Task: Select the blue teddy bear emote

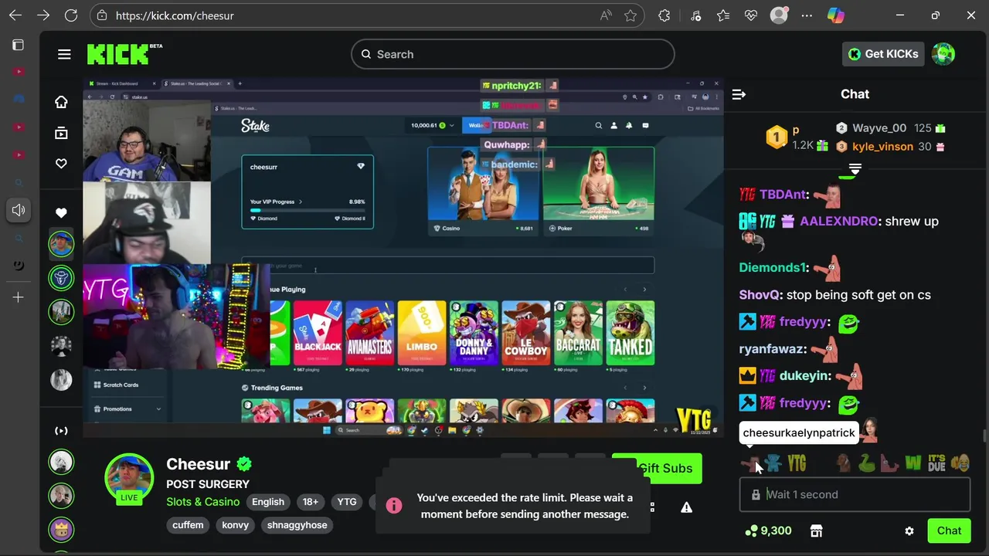Action: coord(773,463)
